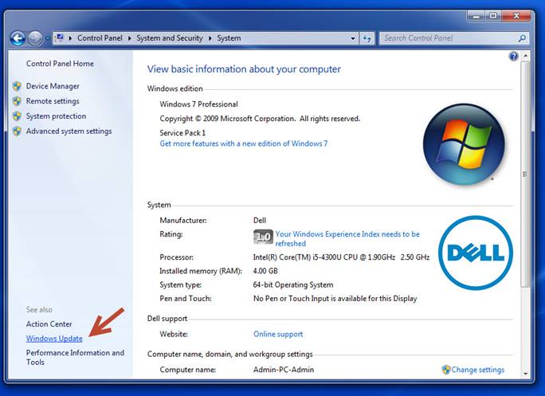545x396 pixels.
Task: Open the recent pages dropdown near Back button
Action: tap(49, 37)
